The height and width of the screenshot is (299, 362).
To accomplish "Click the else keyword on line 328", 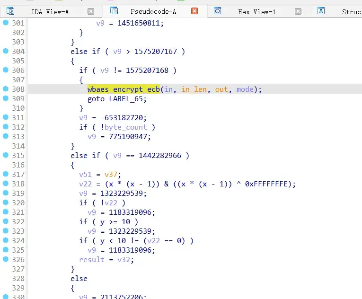I will [x=79, y=279].
